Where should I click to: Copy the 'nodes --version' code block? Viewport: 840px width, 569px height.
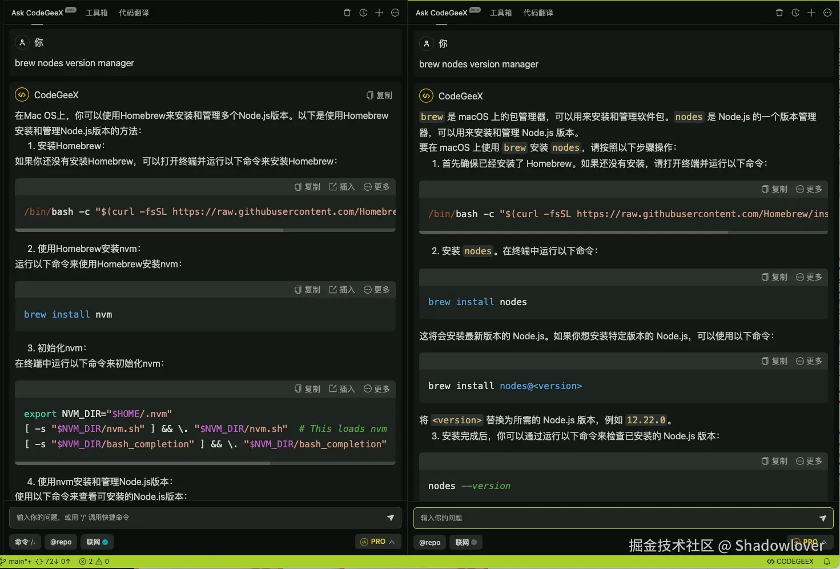(774, 461)
